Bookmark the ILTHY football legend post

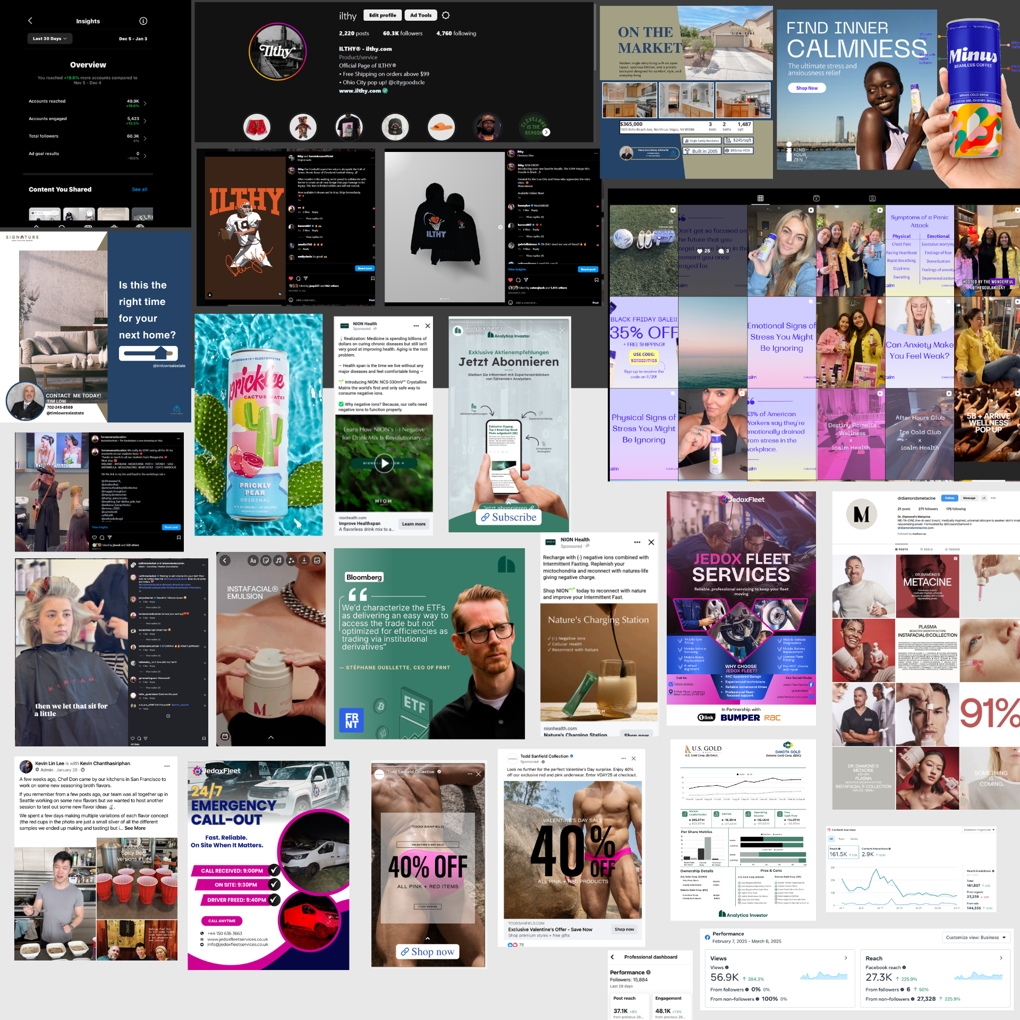372,278
